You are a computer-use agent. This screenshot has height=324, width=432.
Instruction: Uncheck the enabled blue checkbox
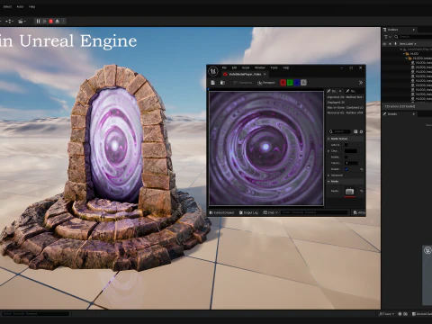click(x=346, y=169)
